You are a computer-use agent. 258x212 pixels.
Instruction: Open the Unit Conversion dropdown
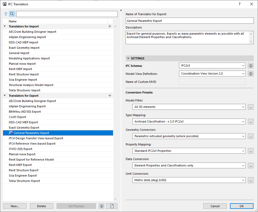pyautogui.click(x=189, y=180)
